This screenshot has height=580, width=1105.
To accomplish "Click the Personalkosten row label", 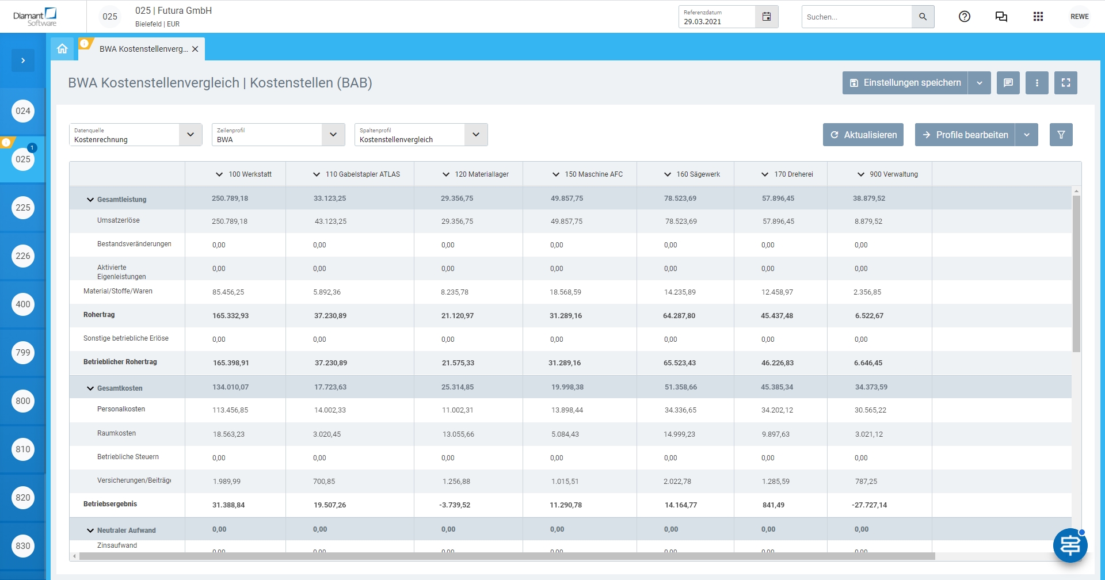I will pyautogui.click(x=121, y=409).
